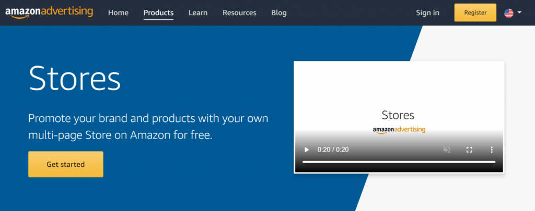This screenshot has height=211, width=535.
Task: Click the Sign in link
Action: pyautogui.click(x=427, y=13)
